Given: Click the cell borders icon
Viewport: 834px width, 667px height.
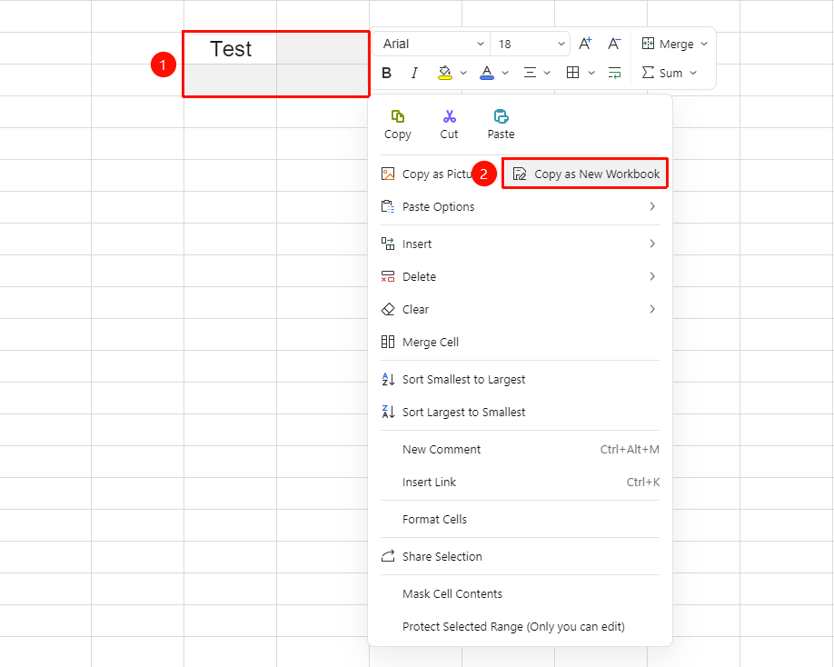Looking at the screenshot, I should tap(573, 73).
